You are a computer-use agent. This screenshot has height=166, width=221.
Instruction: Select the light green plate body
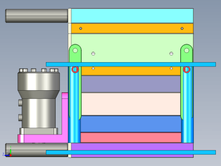(x=130, y=48)
